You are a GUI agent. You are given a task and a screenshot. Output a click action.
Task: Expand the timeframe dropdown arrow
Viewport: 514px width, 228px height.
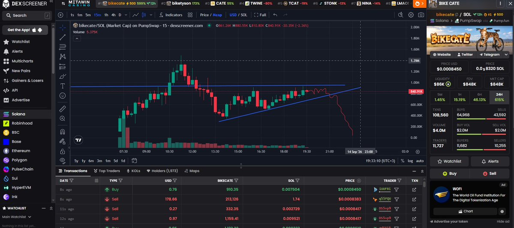pyautogui.click(x=126, y=15)
